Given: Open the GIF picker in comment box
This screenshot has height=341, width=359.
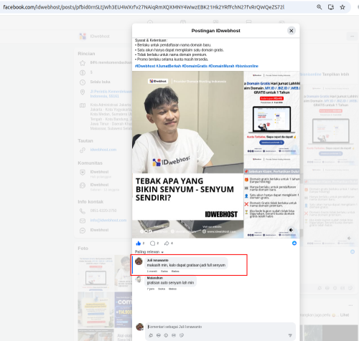Looking at the screenshot, I should tap(174, 335).
